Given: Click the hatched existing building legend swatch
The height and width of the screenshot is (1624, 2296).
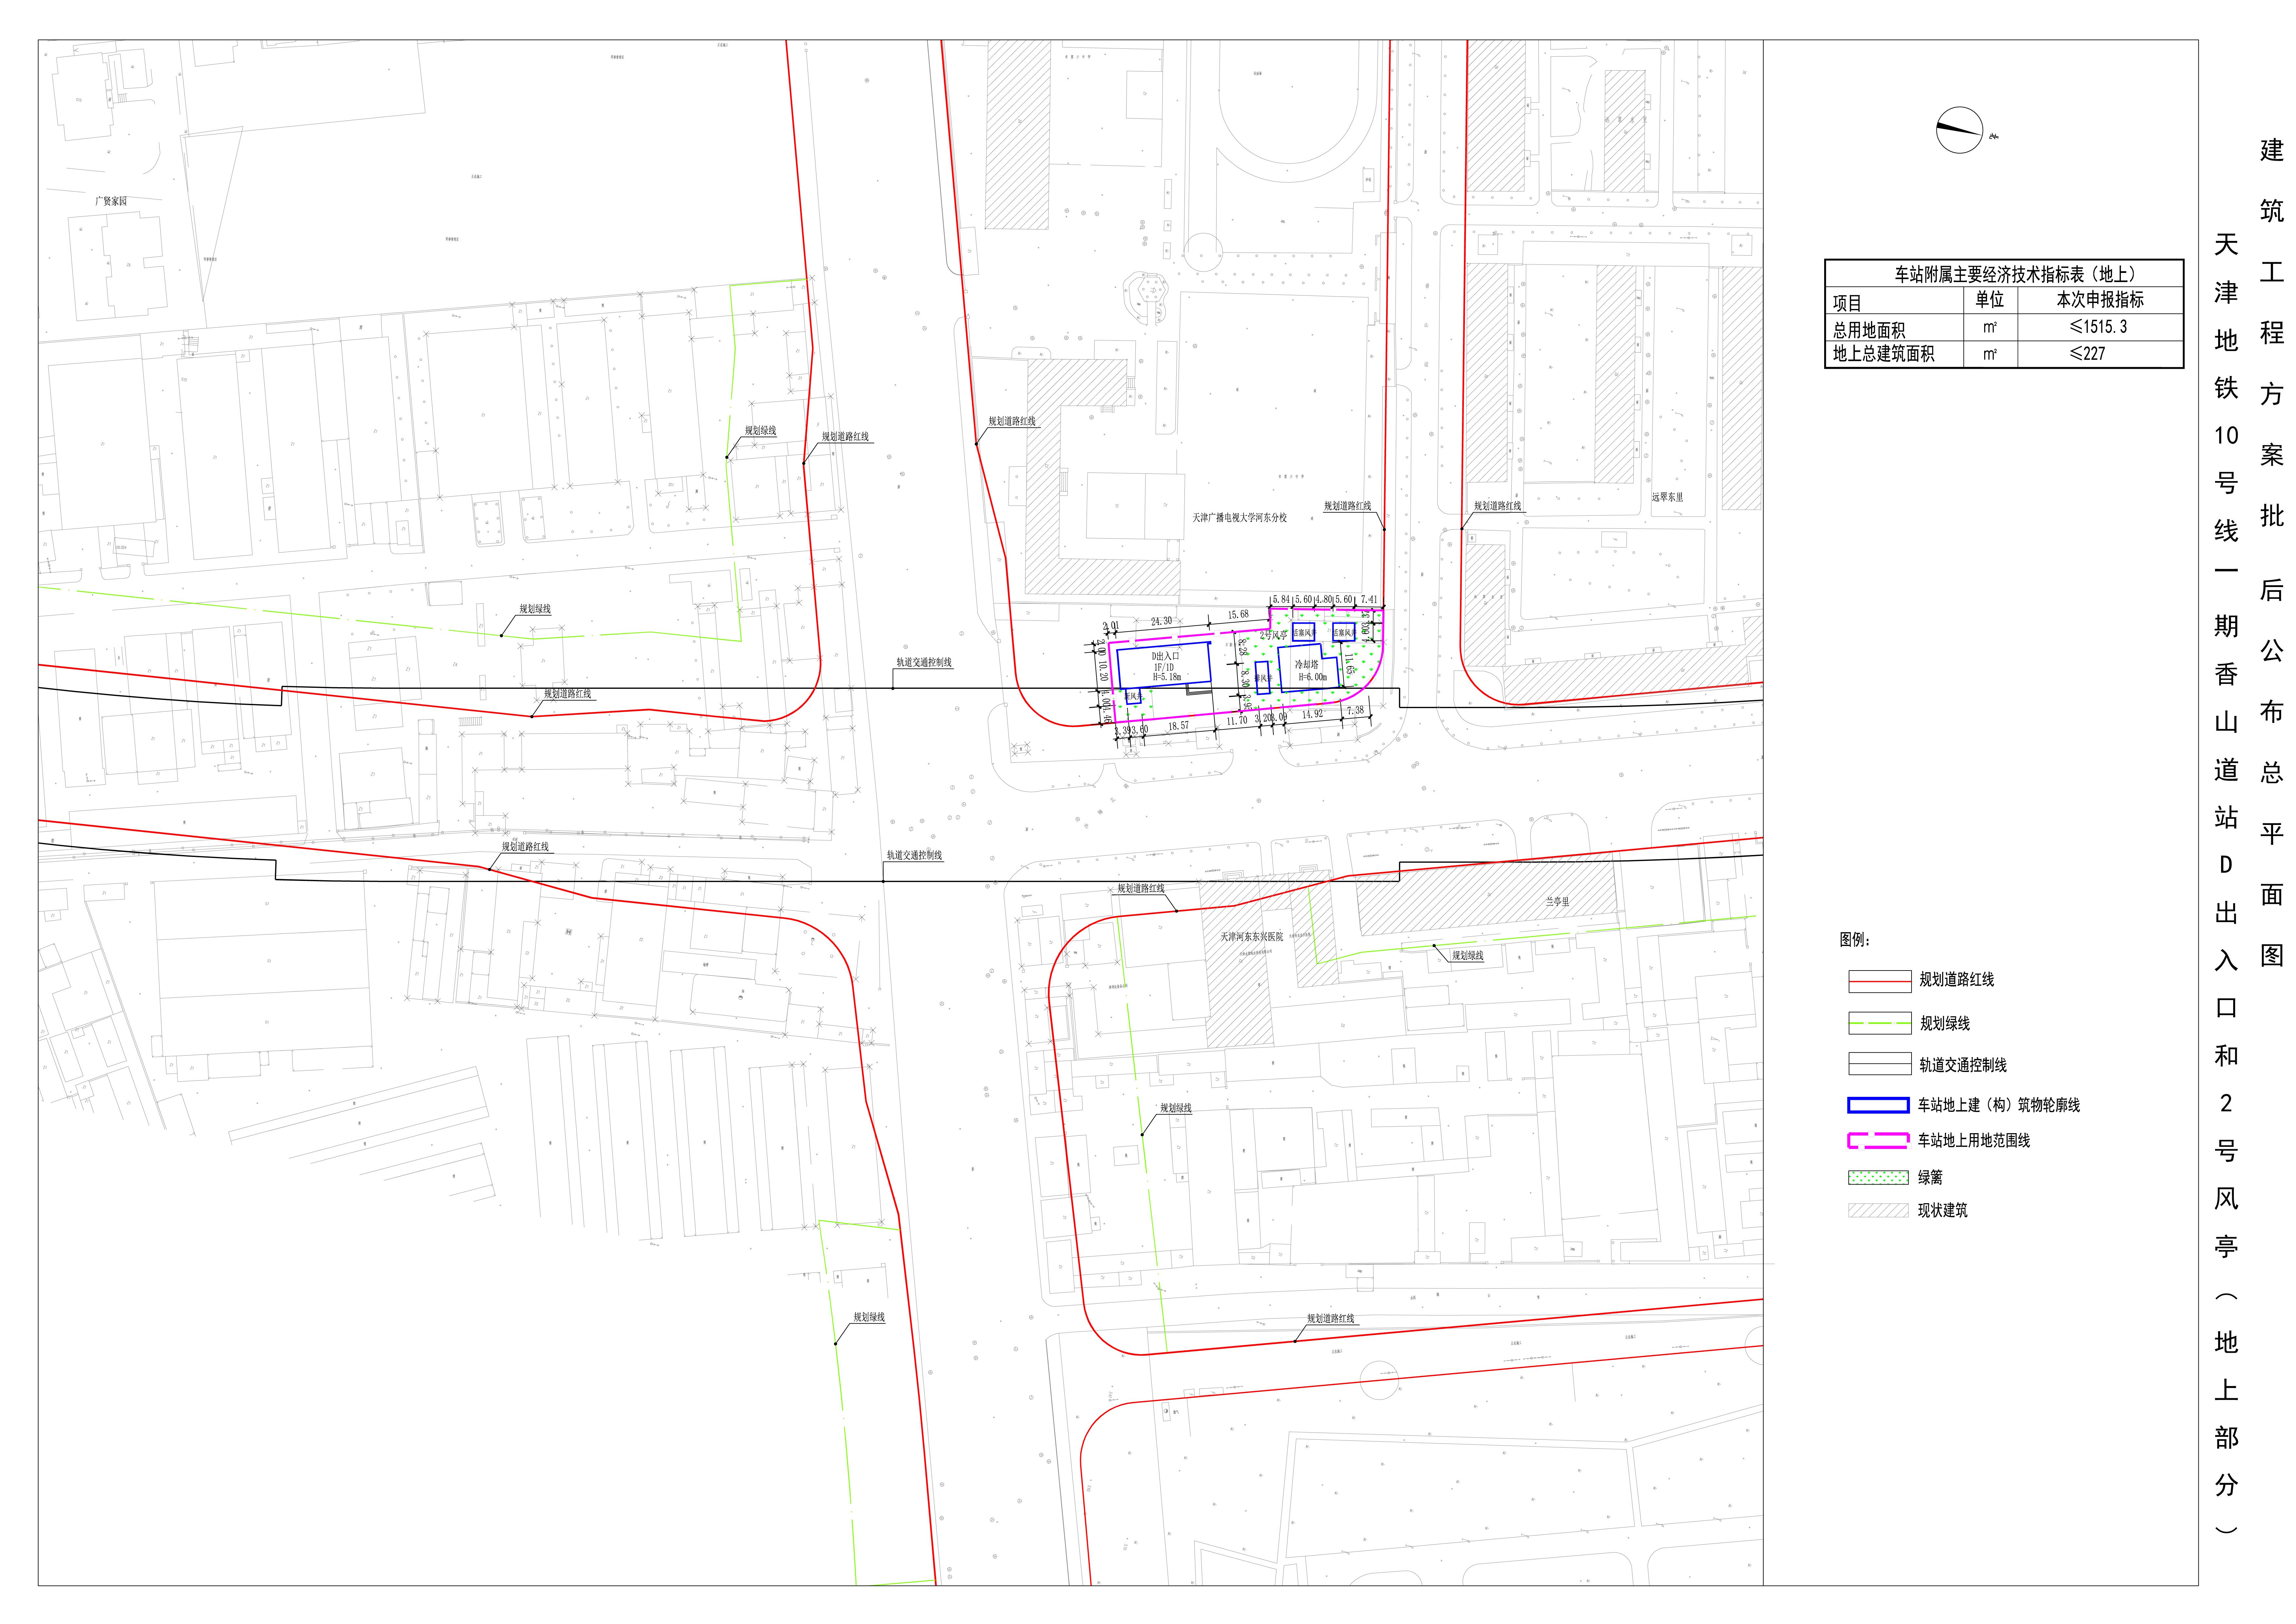Looking at the screenshot, I should (x=1879, y=1210).
